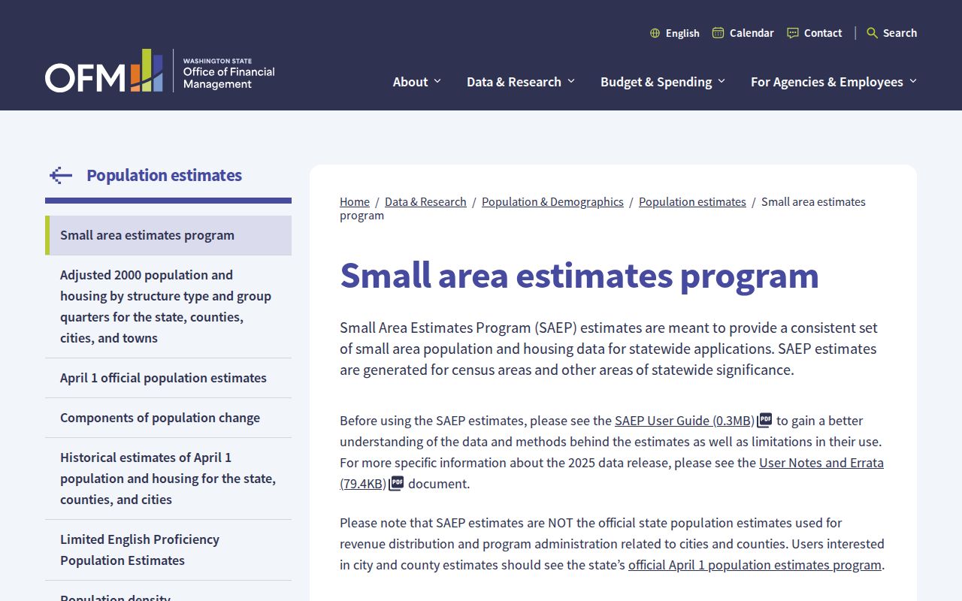The width and height of the screenshot is (962, 601).
Task: Click PDF icon after SAEP User Guide
Action: [764, 420]
